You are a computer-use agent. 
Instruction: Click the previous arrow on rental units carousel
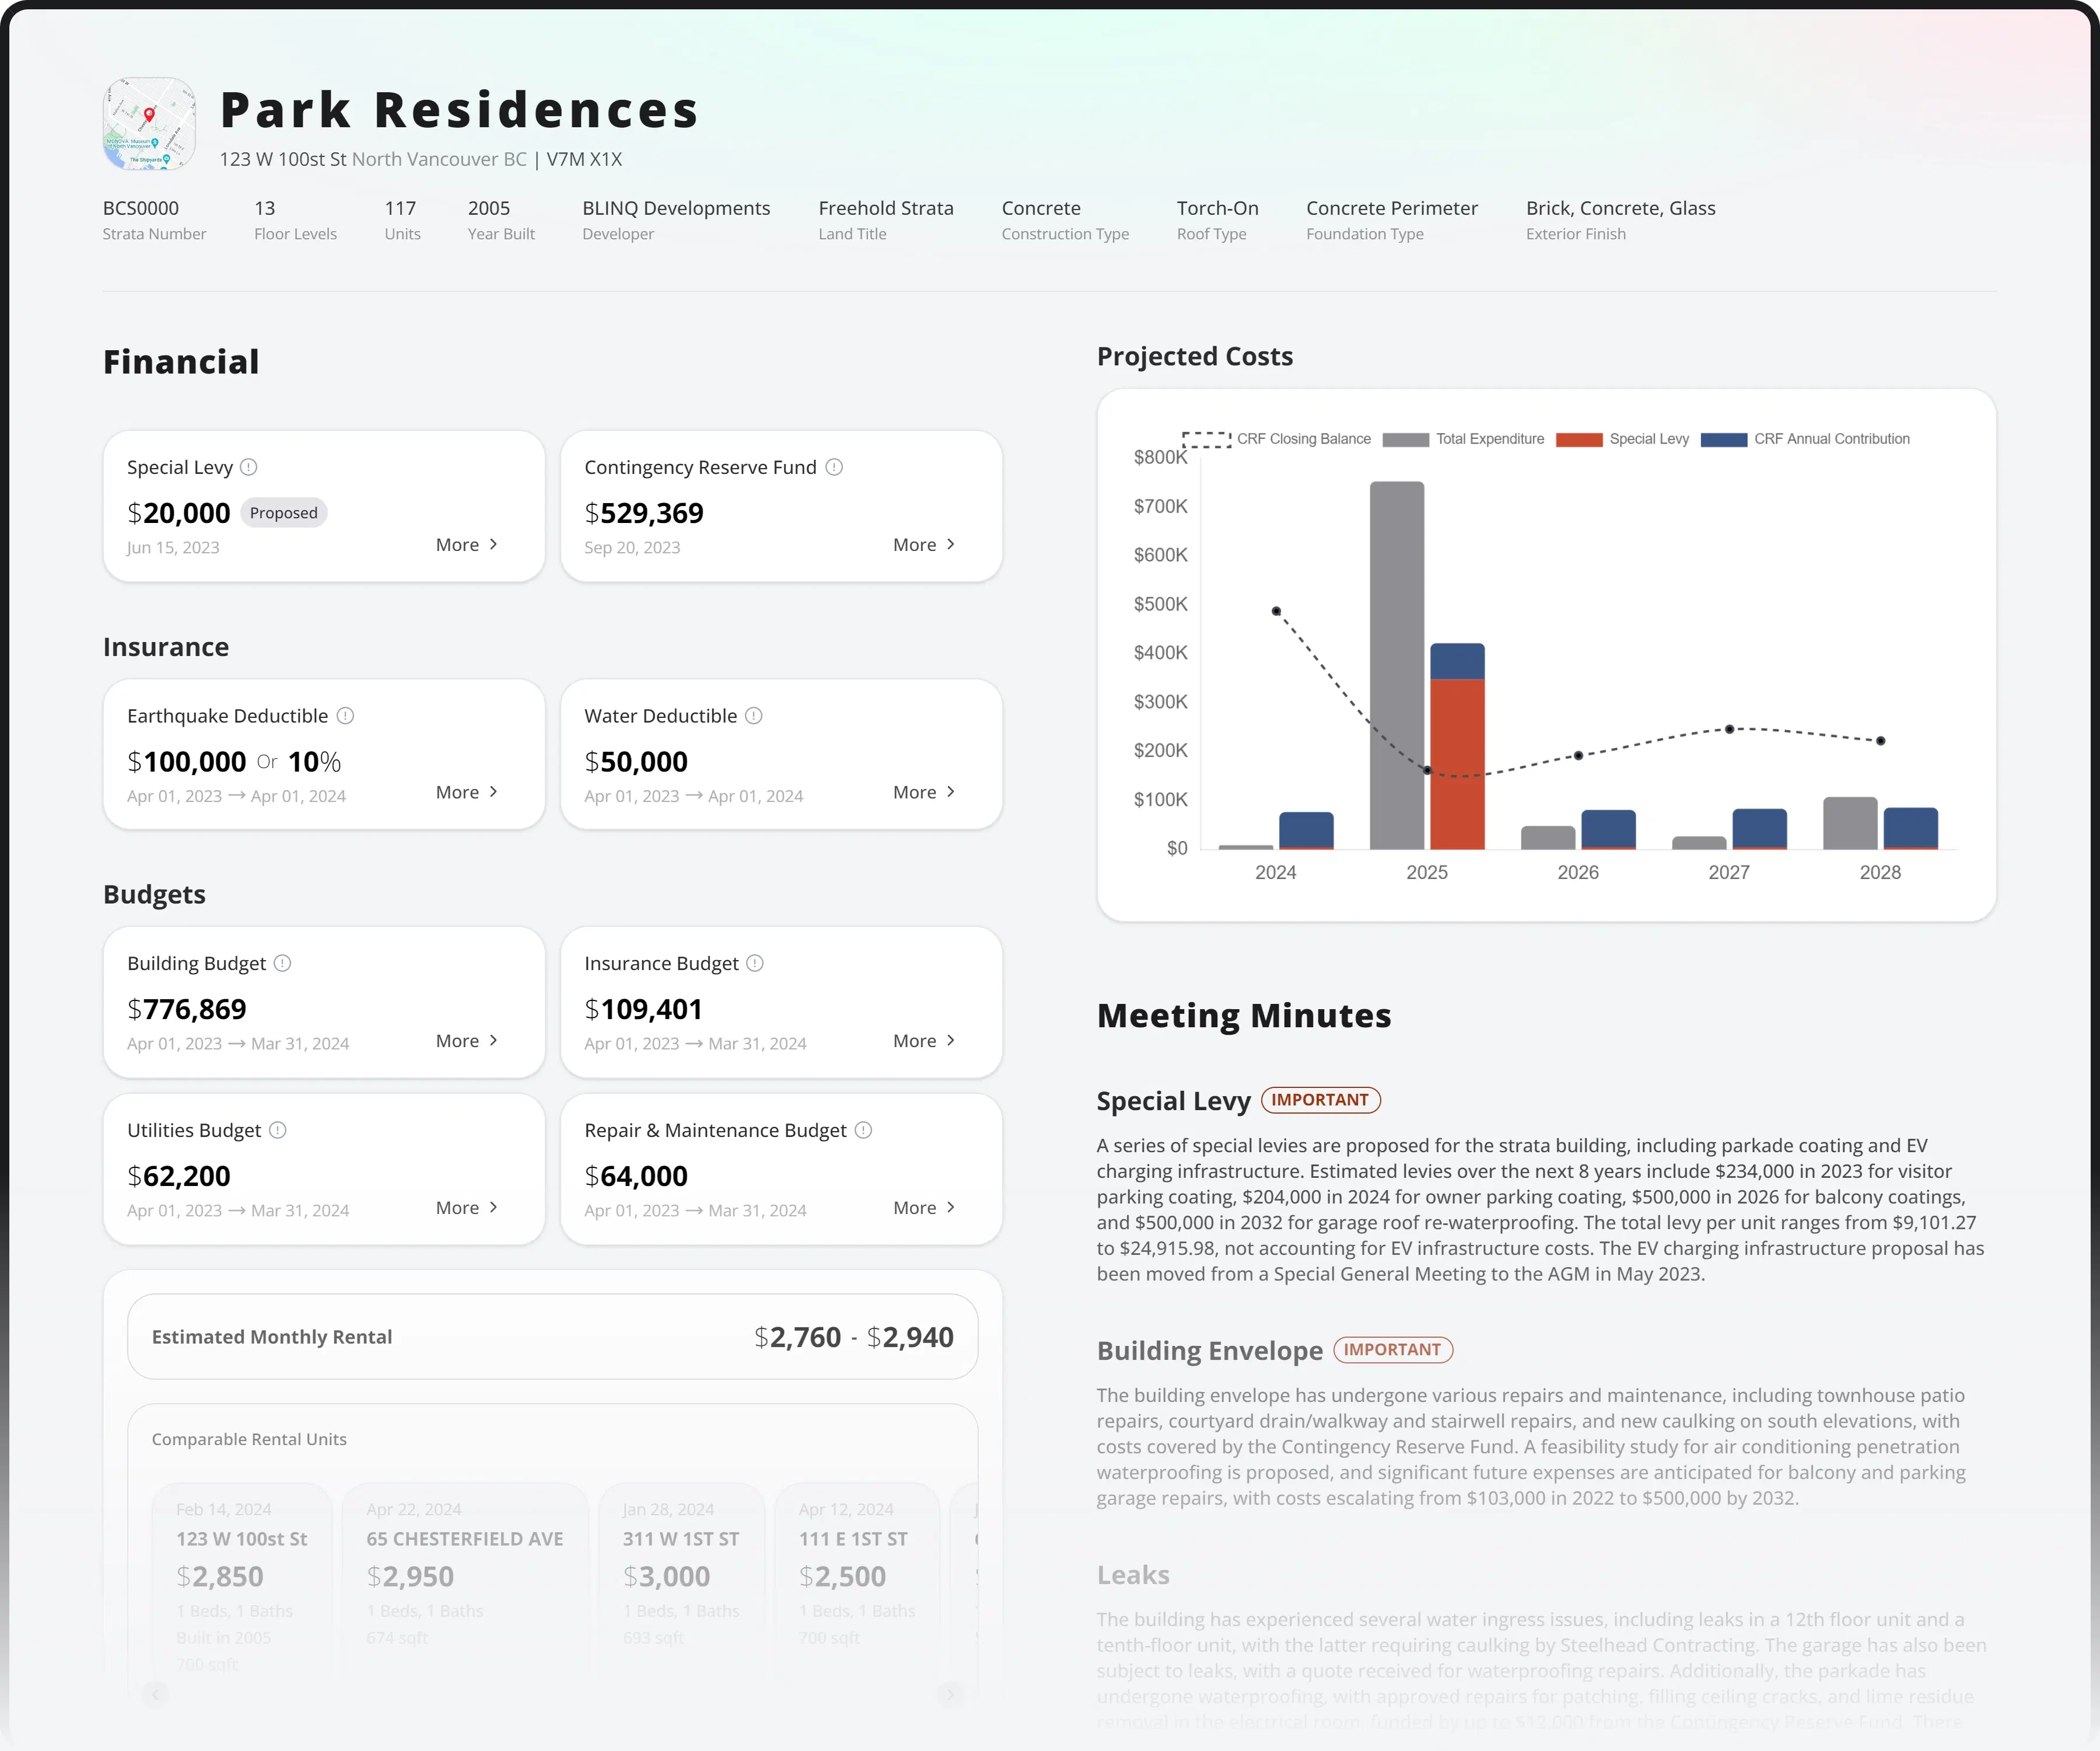pyautogui.click(x=155, y=1694)
